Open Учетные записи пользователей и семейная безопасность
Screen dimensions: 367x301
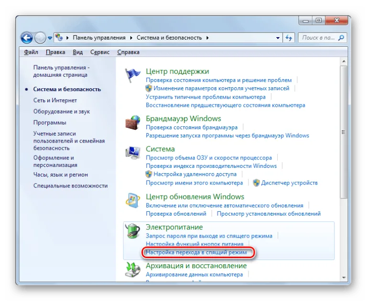[69, 141]
